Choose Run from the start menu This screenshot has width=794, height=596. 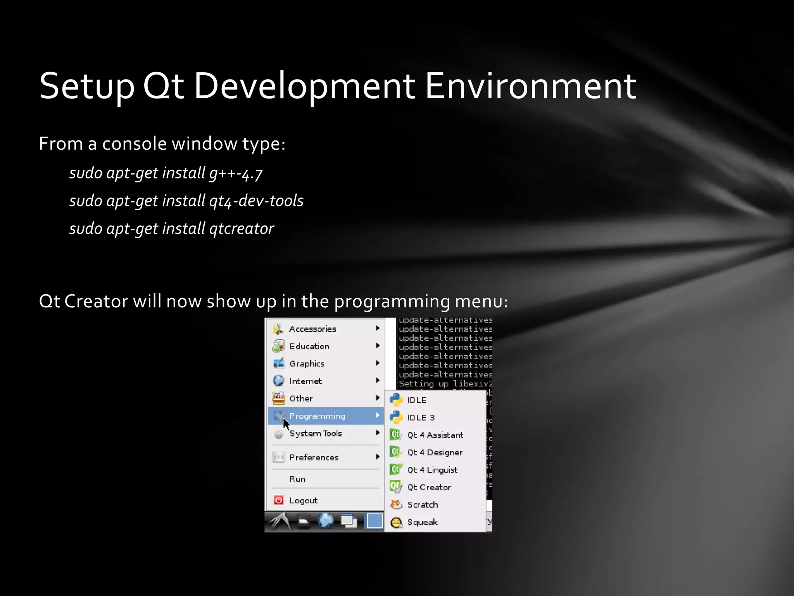tap(326, 479)
